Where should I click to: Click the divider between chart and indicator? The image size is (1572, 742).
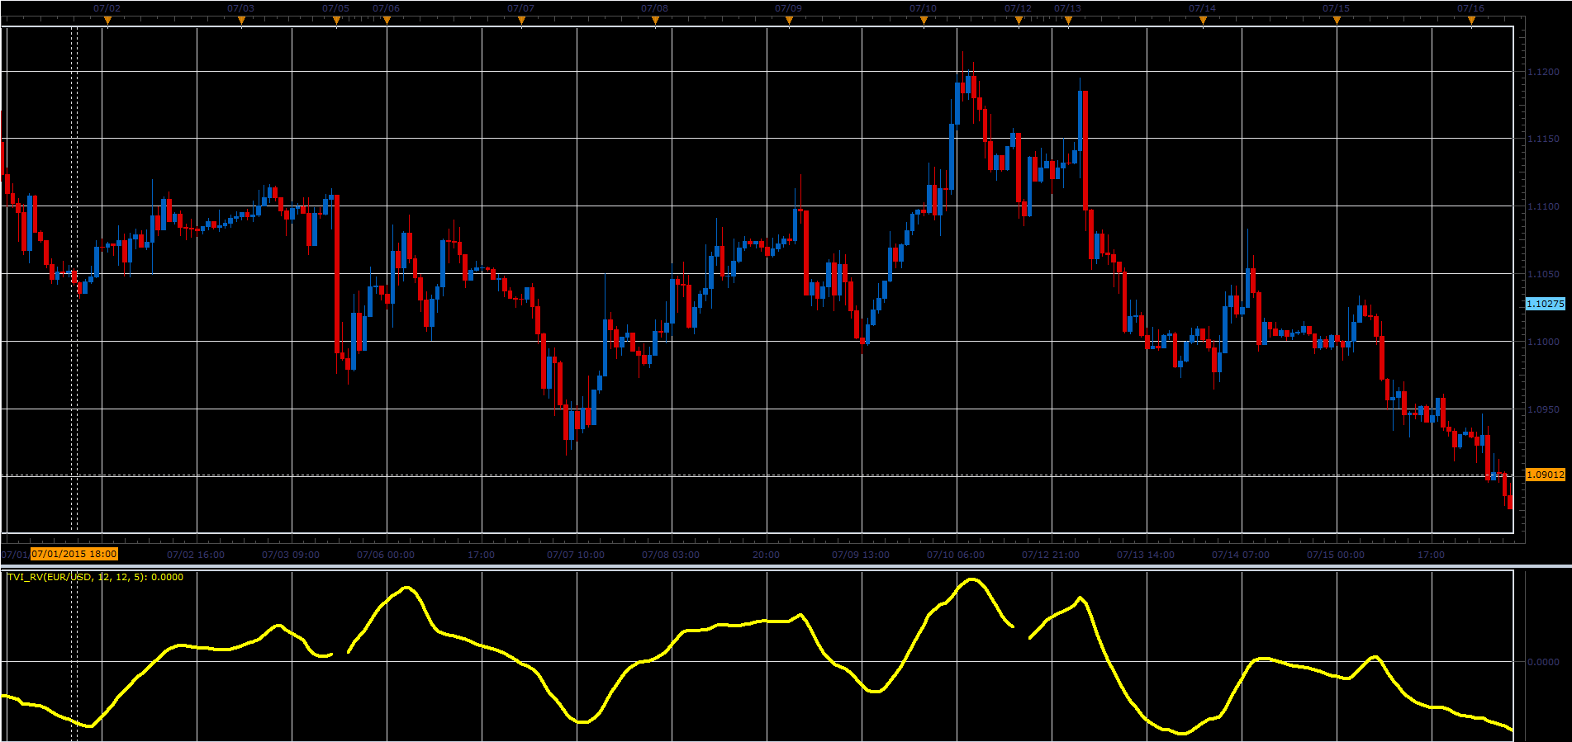[x=786, y=566]
